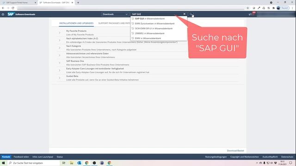Click the SAP home icon
Viewport: 296px width, 166px height.
tap(3, 14)
